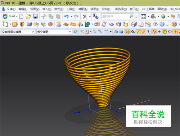Image resolution: width=180 pixels, height=136 pixels.
Task: Expand the Undo history dropdown arrow
Action: coord(71,16)
